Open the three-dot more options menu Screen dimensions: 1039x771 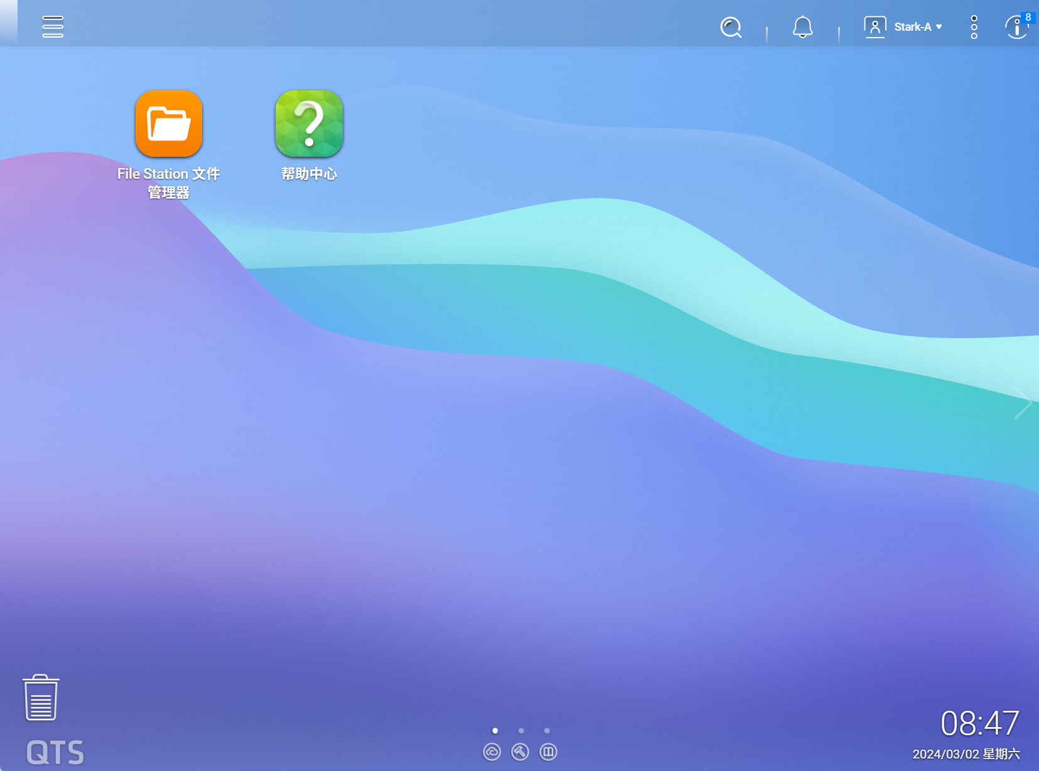click(x=974, y=27)
